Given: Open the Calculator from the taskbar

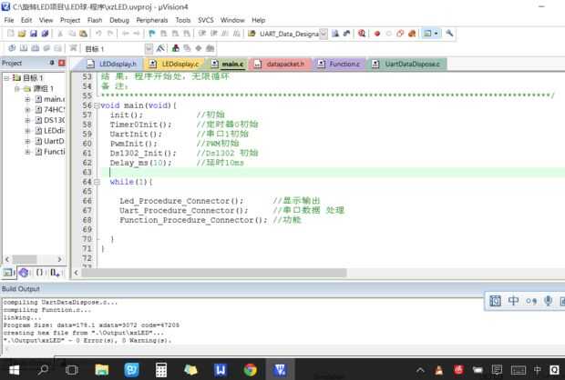Looking at the screenshot, I should [x=161, y=370].
